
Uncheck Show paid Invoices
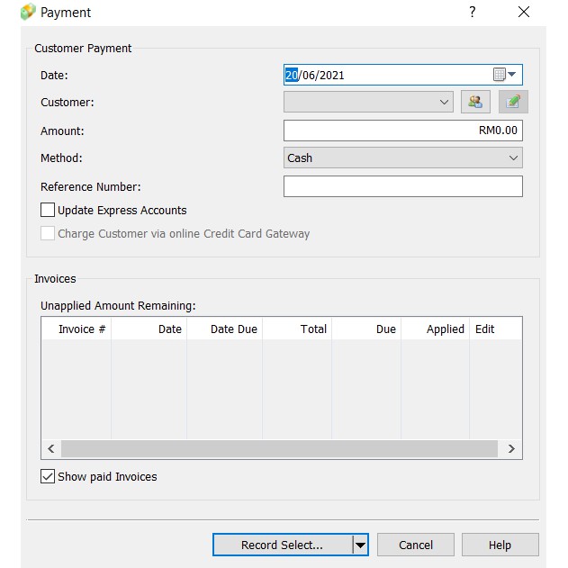[x=48, y=476]
